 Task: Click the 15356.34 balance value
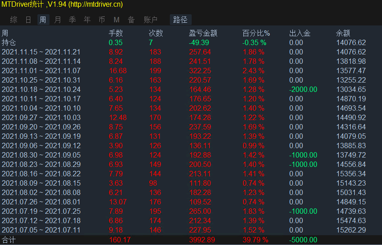coord(351,174)
